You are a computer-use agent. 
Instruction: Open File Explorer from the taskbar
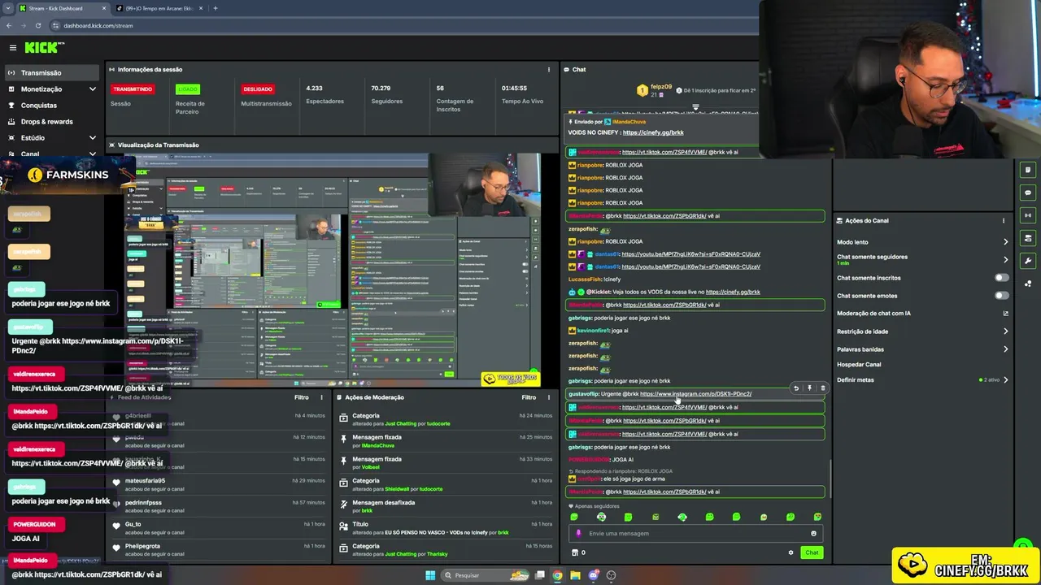click(x=575, y=575)
